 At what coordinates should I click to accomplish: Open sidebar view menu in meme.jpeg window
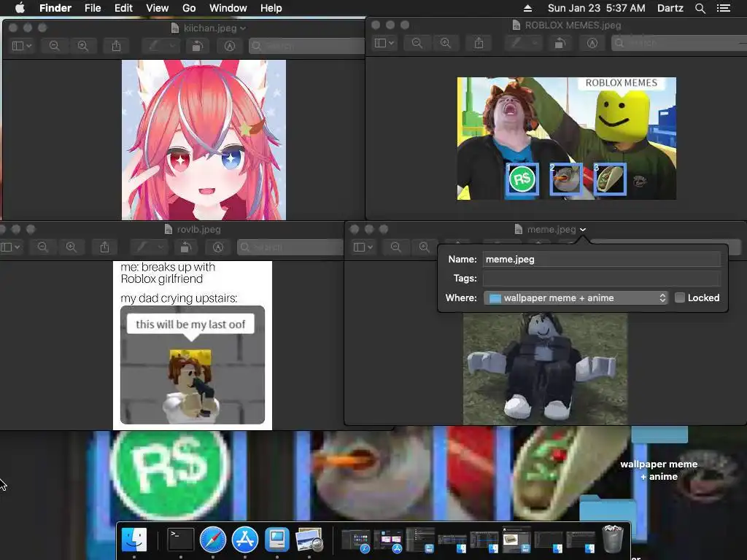click(363, 246)
